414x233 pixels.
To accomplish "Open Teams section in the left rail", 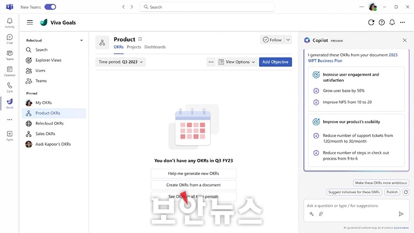I will coord(9,55).
